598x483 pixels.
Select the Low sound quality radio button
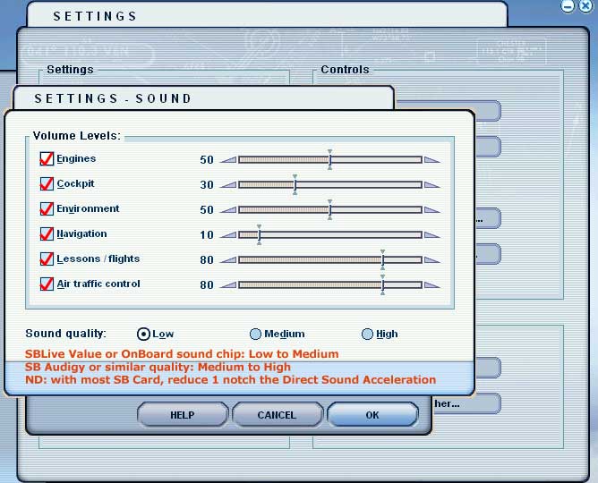[143, 334]
